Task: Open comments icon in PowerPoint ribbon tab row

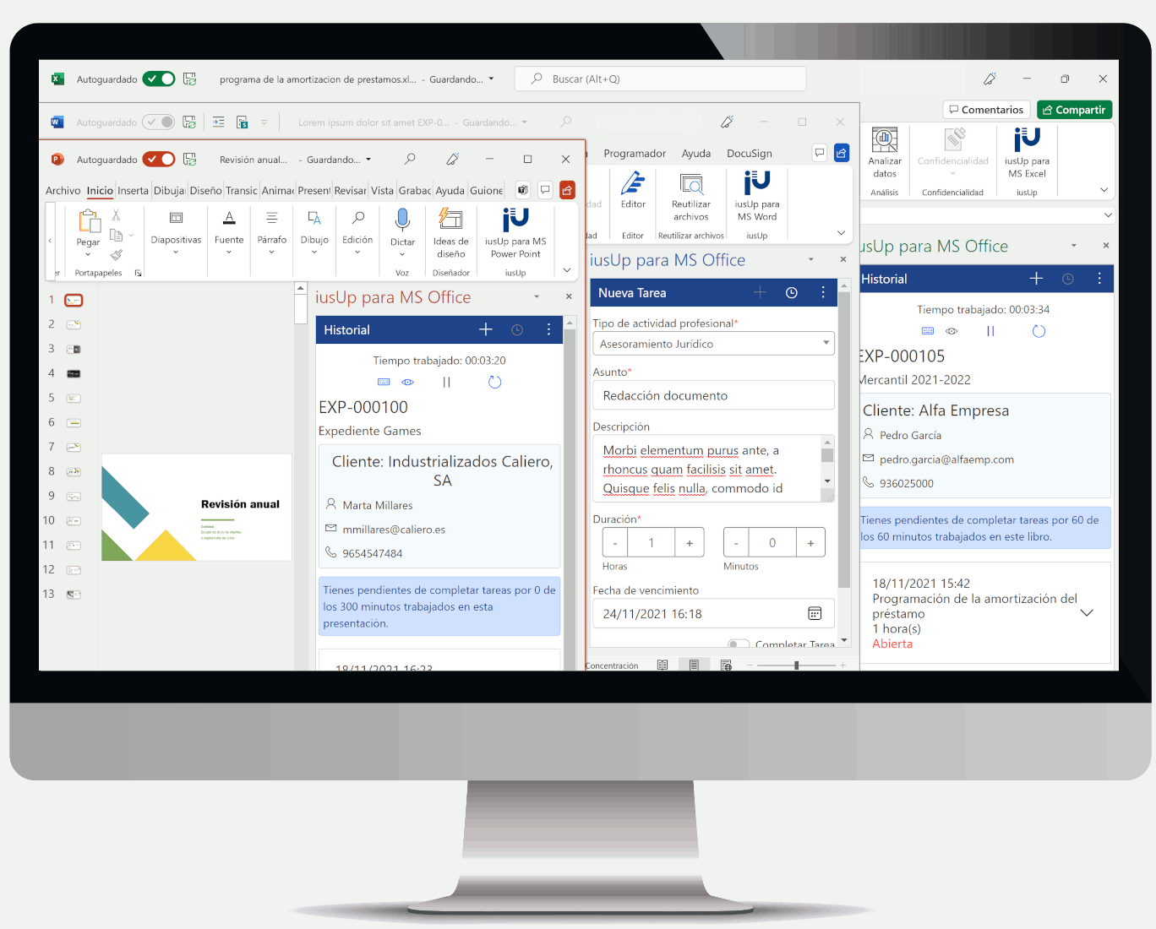Action: [545, 190]
